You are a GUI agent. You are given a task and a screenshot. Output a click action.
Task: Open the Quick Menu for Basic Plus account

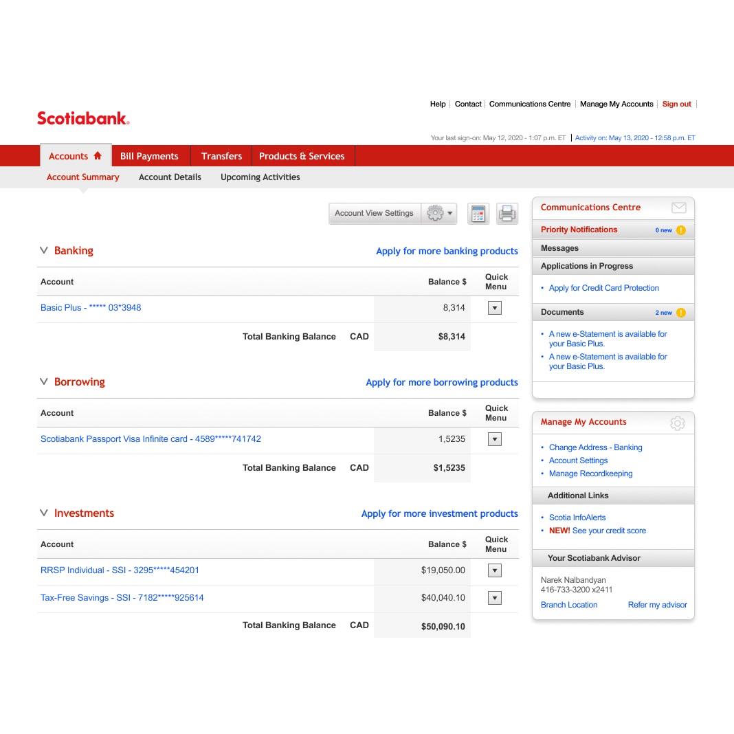tap(494, 307)
